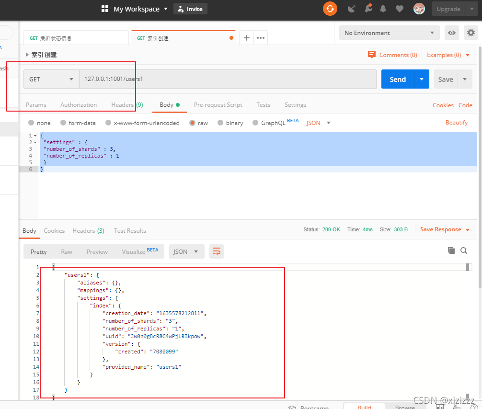Open the Code snippet link
Image resolution: width=482 pixels, height=409 pixels.
[x=465, y=105]
